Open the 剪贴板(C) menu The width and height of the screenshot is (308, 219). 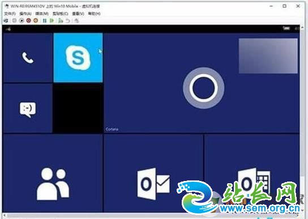pos(61,14)
